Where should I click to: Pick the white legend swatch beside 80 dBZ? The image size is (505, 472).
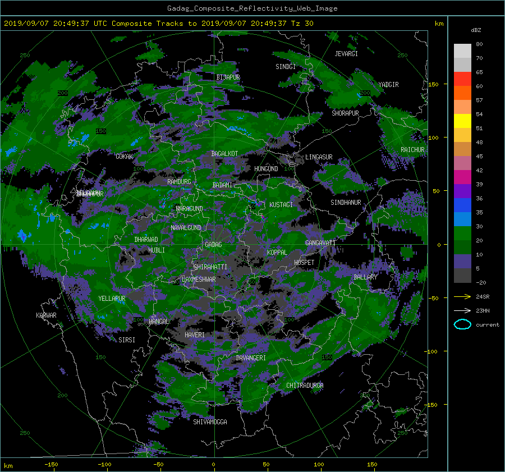462,51
